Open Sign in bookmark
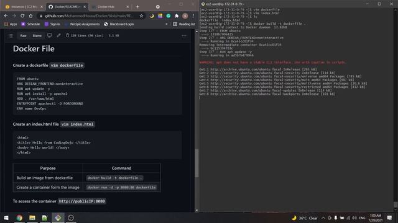The image size is (398, 223). coord(52,24)
